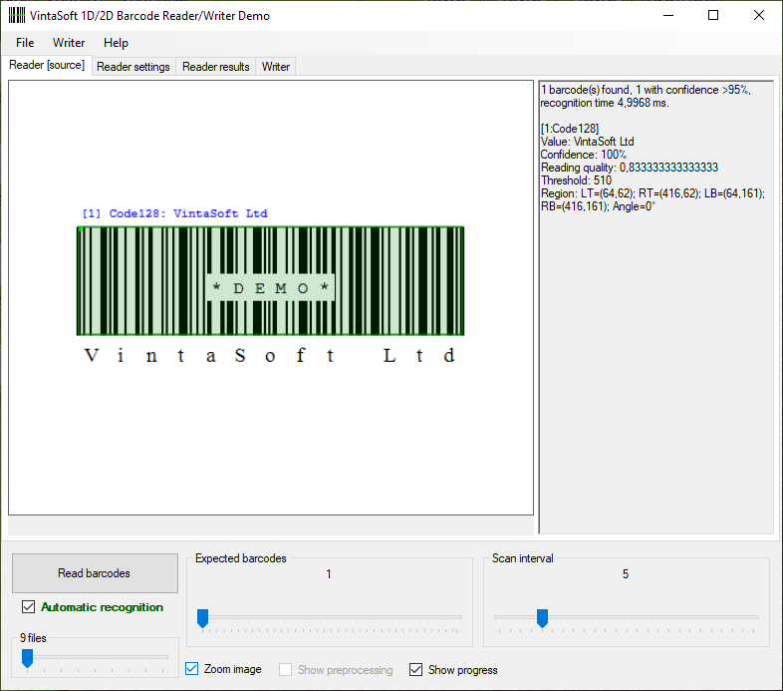The width and height of the screenshot is (783, 691).
Task: Switch to the Reader settings tab
Action: point(133,67)
